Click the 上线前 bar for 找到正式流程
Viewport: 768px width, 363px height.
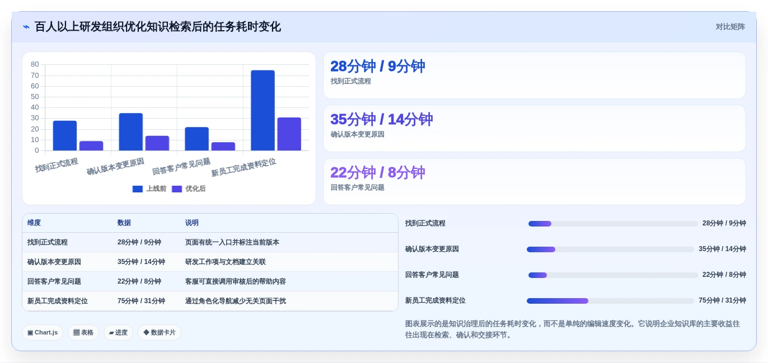(x=65, y=135)
